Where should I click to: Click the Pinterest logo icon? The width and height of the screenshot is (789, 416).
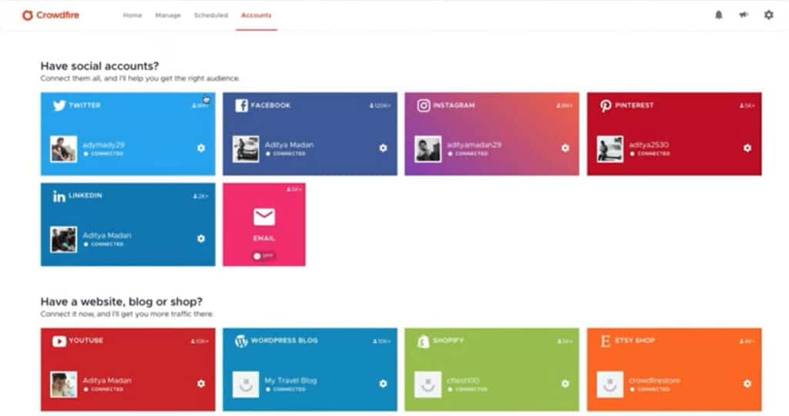coord(606,105)
